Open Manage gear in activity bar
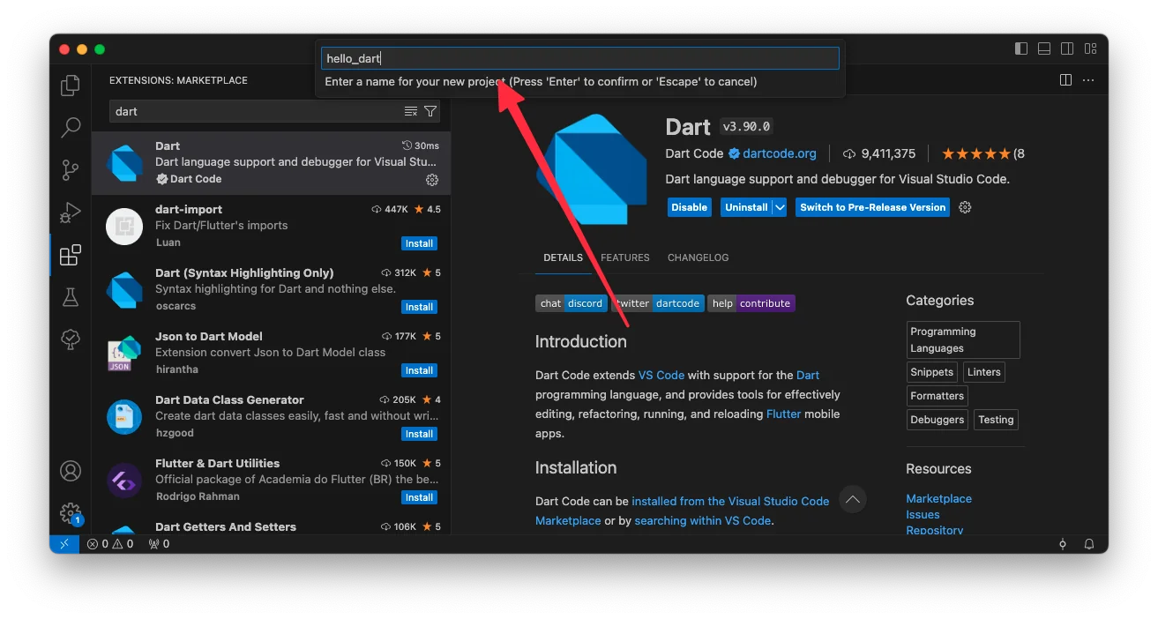The height and width of the screenshot is (619, 1158). (x=71, y=513)
